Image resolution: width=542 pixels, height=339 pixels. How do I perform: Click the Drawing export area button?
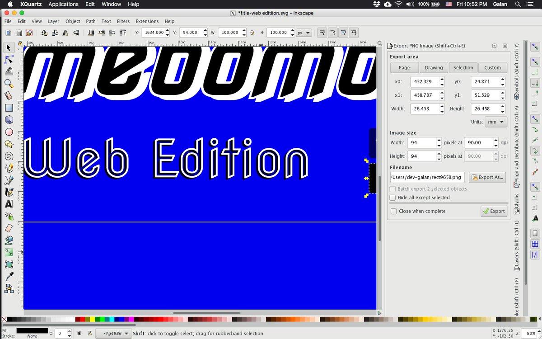[434, 67]
